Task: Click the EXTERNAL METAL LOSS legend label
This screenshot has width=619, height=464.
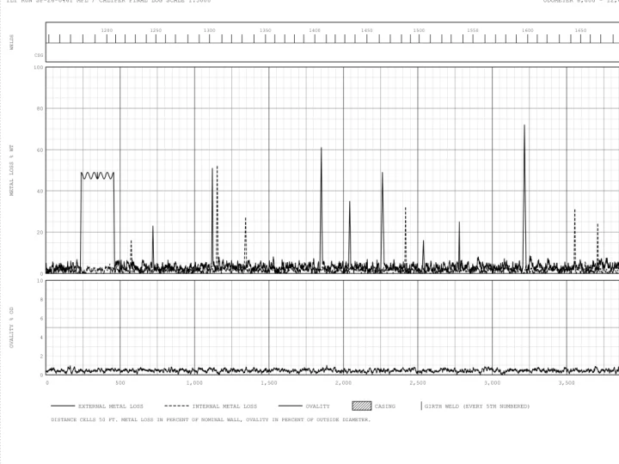Action: (111, 406)
